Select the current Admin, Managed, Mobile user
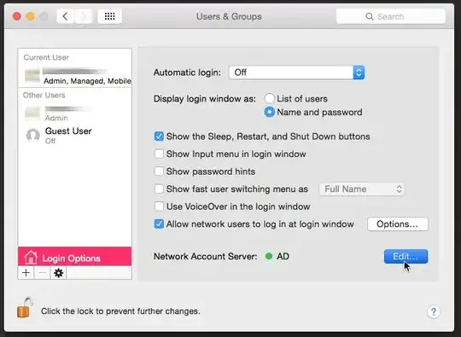Image resolution: width=461 pixels, height=337 pixels. pos(74,76)
